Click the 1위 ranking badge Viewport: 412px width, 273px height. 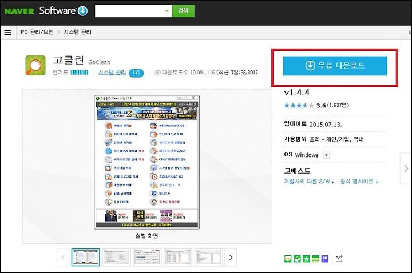[136, 73]
